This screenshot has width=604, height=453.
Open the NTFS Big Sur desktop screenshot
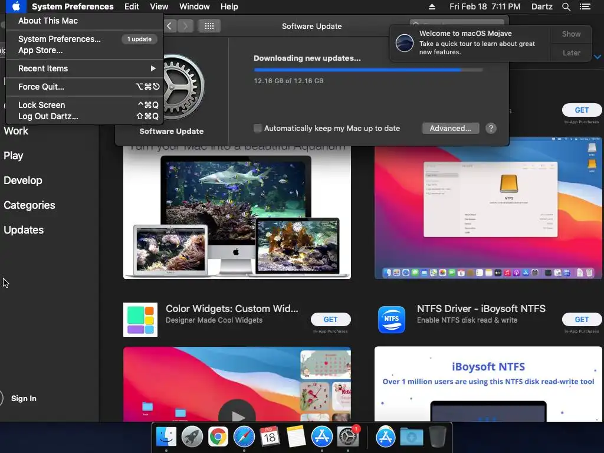[488, 208]
